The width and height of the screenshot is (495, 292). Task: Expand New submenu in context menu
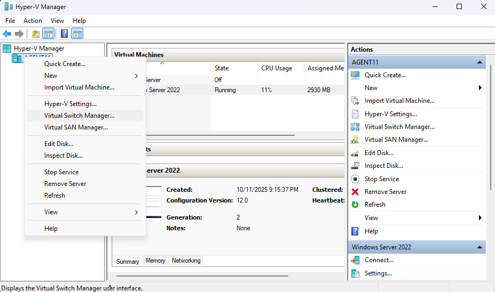[85, 76]
